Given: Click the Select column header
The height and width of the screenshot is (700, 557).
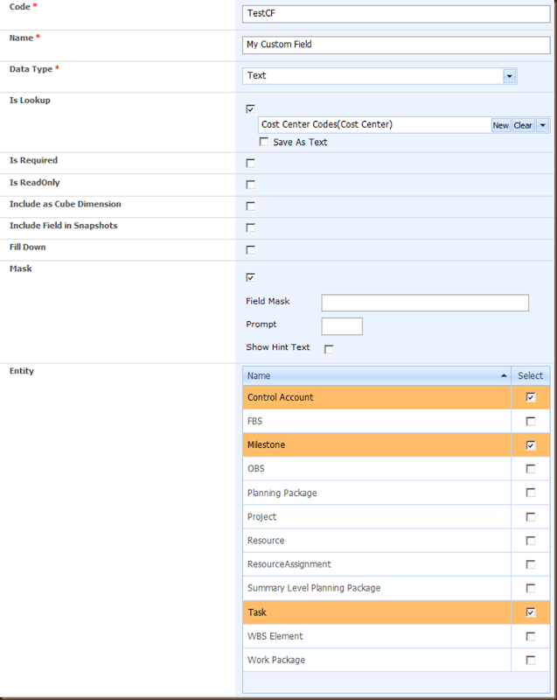Looking at the screenshot, I should 531,375.
